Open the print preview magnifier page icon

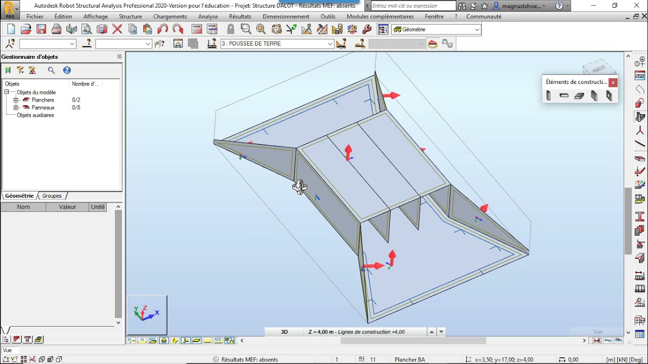point(87,29)
